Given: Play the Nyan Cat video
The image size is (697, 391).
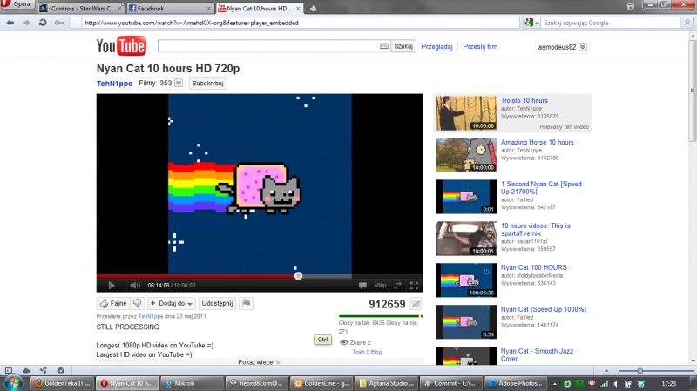Looking at the screenshot, I should pos(112,286).
